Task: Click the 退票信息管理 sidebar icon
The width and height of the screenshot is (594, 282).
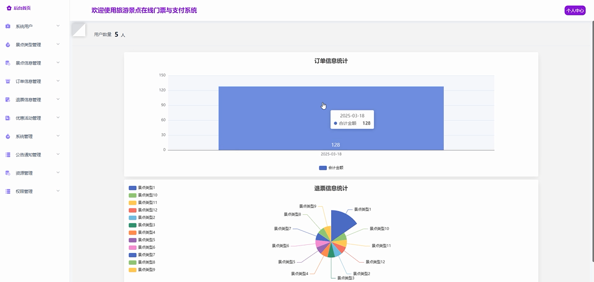Action: point(8,99)
